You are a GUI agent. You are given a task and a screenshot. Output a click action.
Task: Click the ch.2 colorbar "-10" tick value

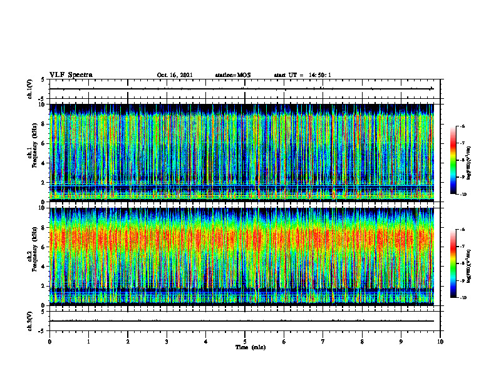463,298
